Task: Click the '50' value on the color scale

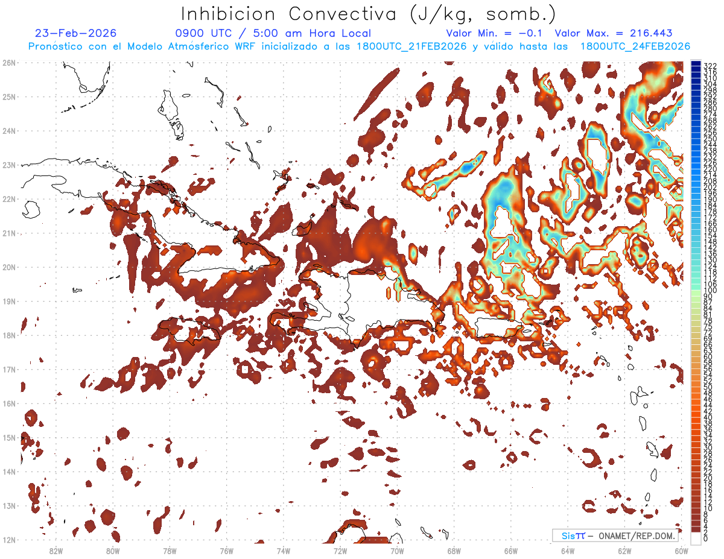Action: tap(708, 387)
